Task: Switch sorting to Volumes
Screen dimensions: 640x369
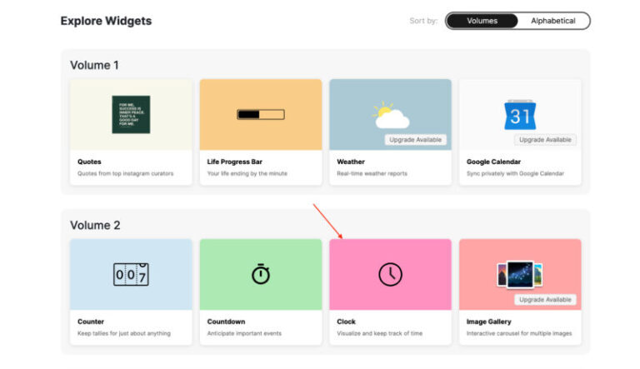Action: [482, 21]
